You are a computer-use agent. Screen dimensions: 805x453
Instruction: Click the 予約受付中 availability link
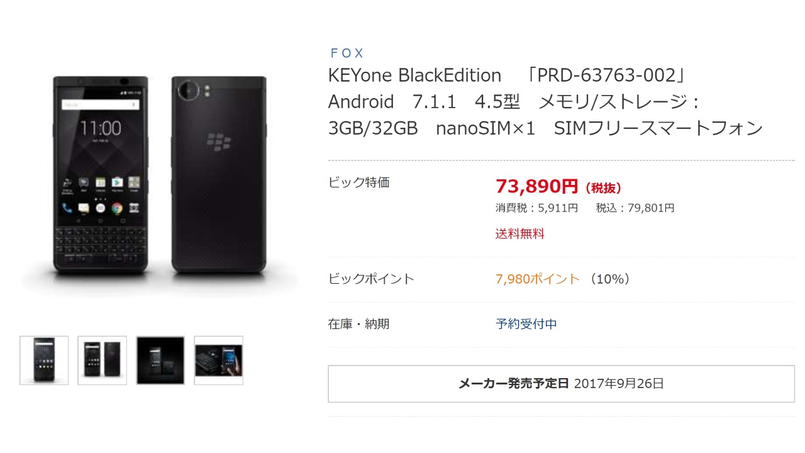[x=526, y=325]
